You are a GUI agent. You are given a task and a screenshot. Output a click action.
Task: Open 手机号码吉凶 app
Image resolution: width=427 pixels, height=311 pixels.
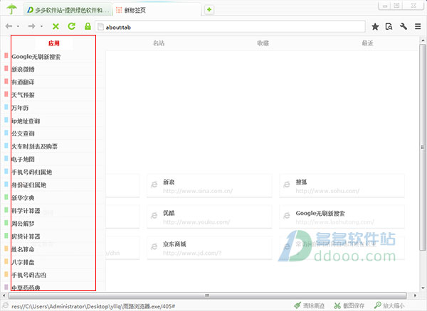tap(28, 275)
